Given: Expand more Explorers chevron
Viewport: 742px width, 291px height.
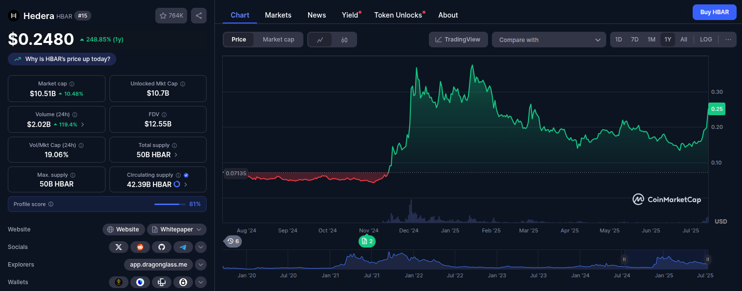Looking at the screenshot, I should 201,265.
